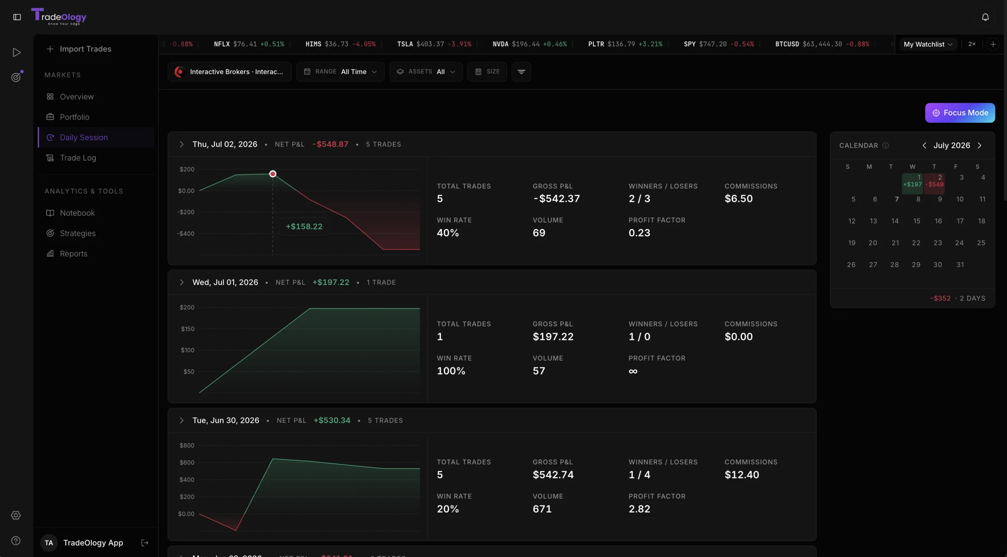Click the NFLX ticker in the tape
1007x557 pixels.
[x=249, y=44]
